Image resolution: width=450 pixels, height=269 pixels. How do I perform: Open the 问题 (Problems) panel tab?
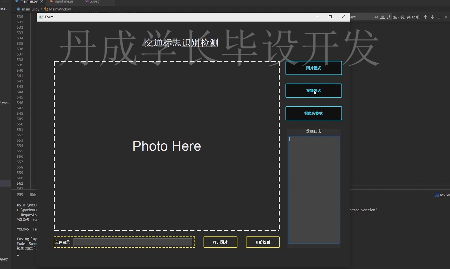click(20, 195)
